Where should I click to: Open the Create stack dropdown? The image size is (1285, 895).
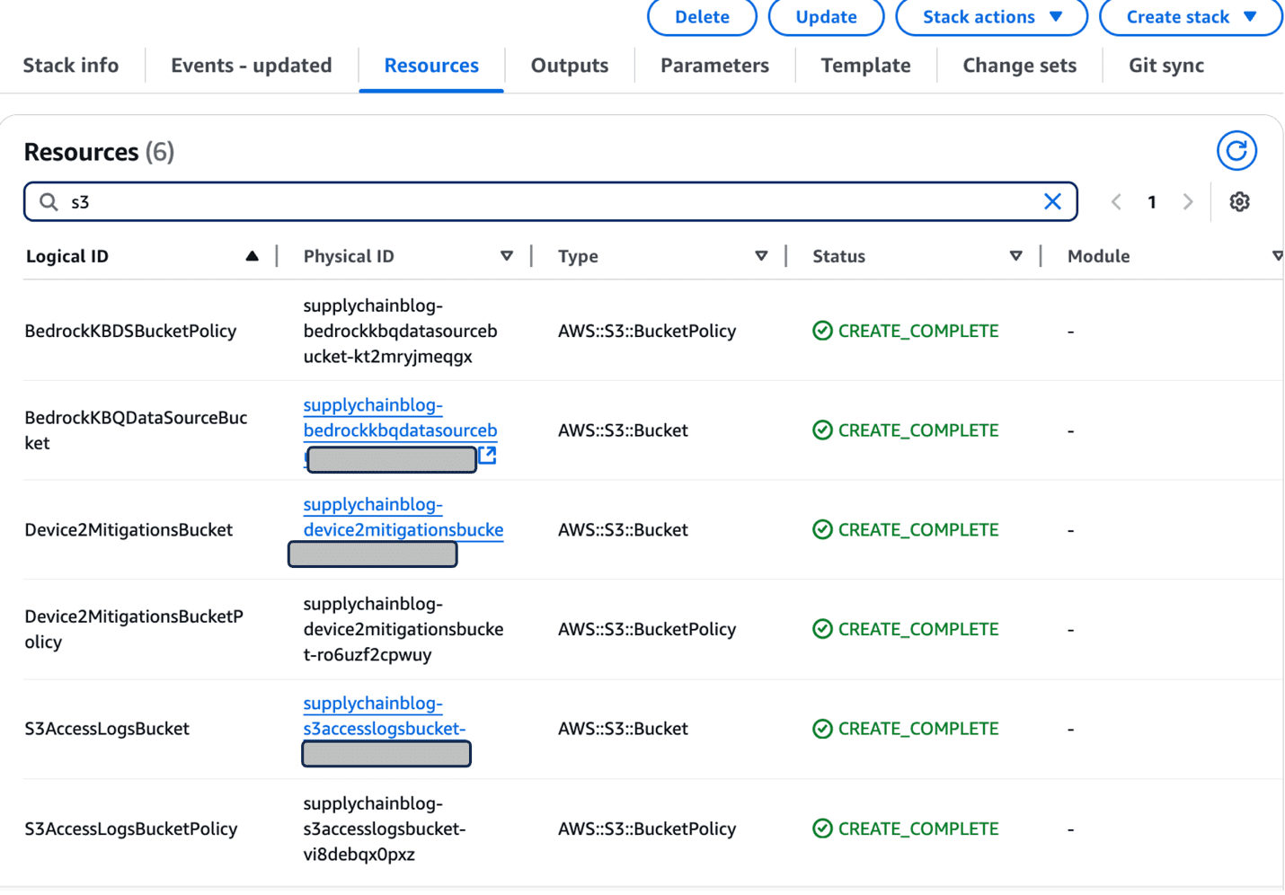click(1190, 17)
